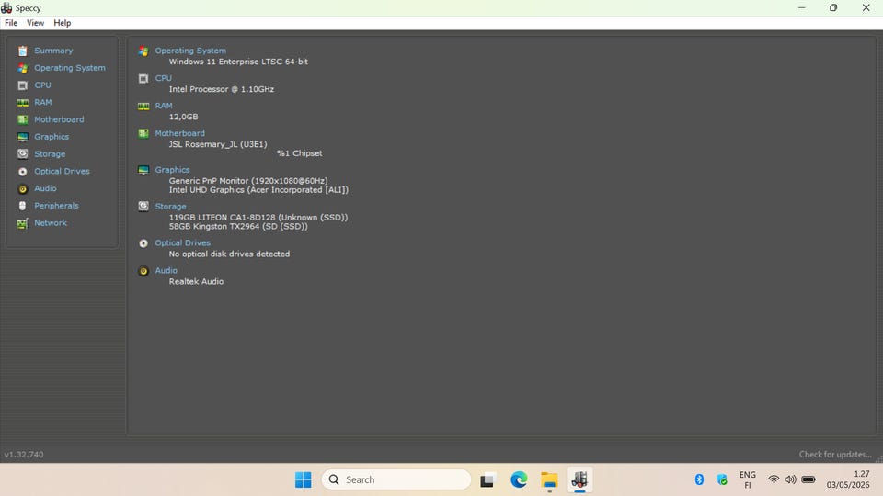Select Peripherals in the sidebar
Viewport: 883px width, 496px height.
(56, 206)
